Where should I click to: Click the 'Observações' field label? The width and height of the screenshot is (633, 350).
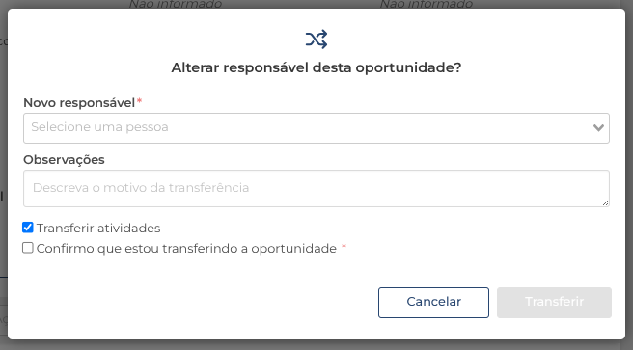tap(64, 160)
